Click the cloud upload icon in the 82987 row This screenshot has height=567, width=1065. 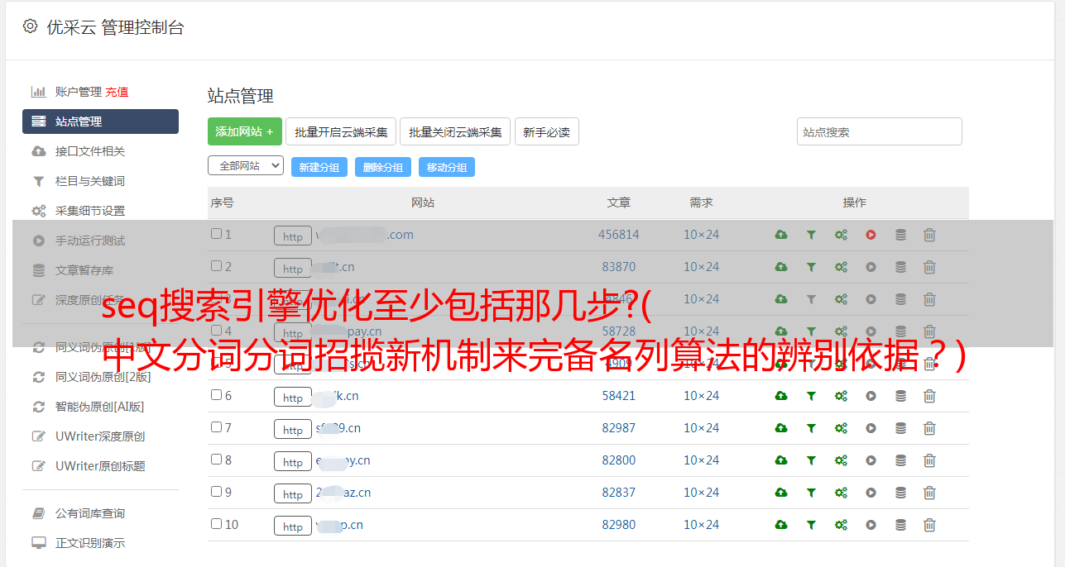coord(781,428)
